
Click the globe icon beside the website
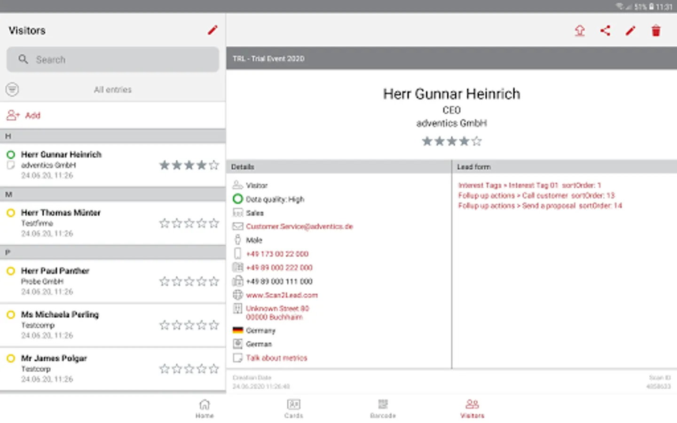(x=238, y=295)
